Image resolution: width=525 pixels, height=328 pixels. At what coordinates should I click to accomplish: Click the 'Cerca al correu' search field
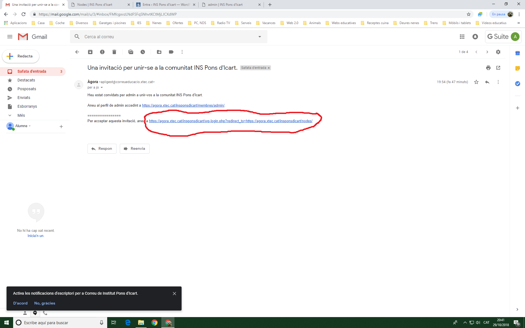click(164, 37)
